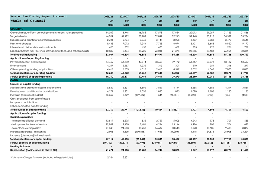Select the 'Funding balance' row label
274x189 pixels.
click(20, 146)
